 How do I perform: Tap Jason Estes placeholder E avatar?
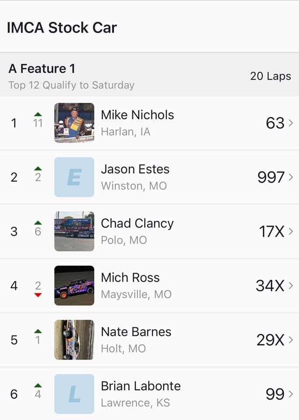pyautogui.click(x=74, y=177)
